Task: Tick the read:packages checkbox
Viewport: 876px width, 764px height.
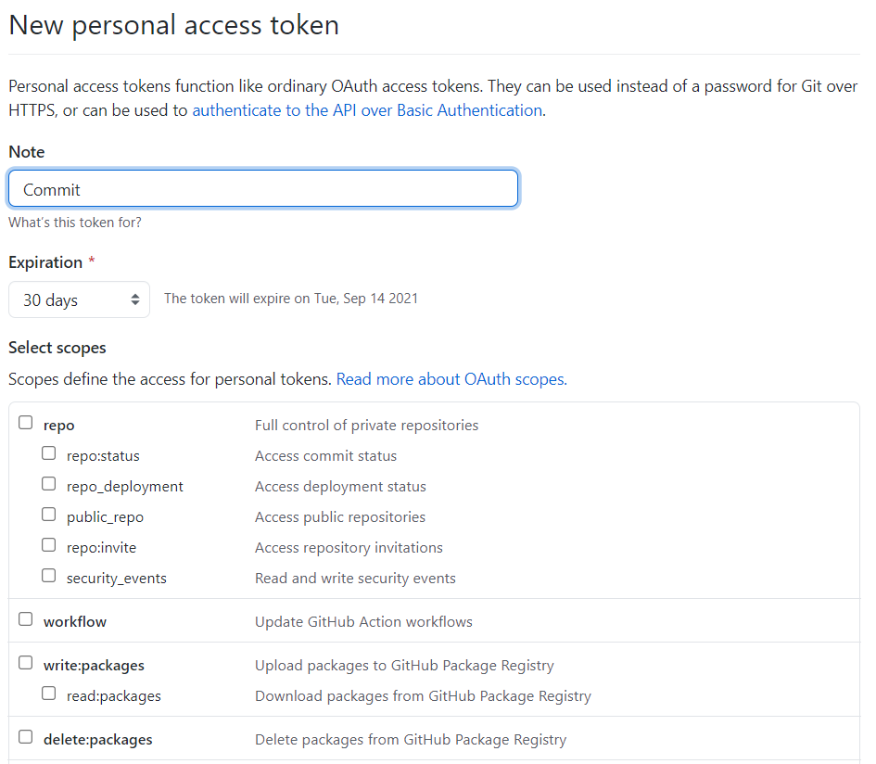Action: point(48,694)
